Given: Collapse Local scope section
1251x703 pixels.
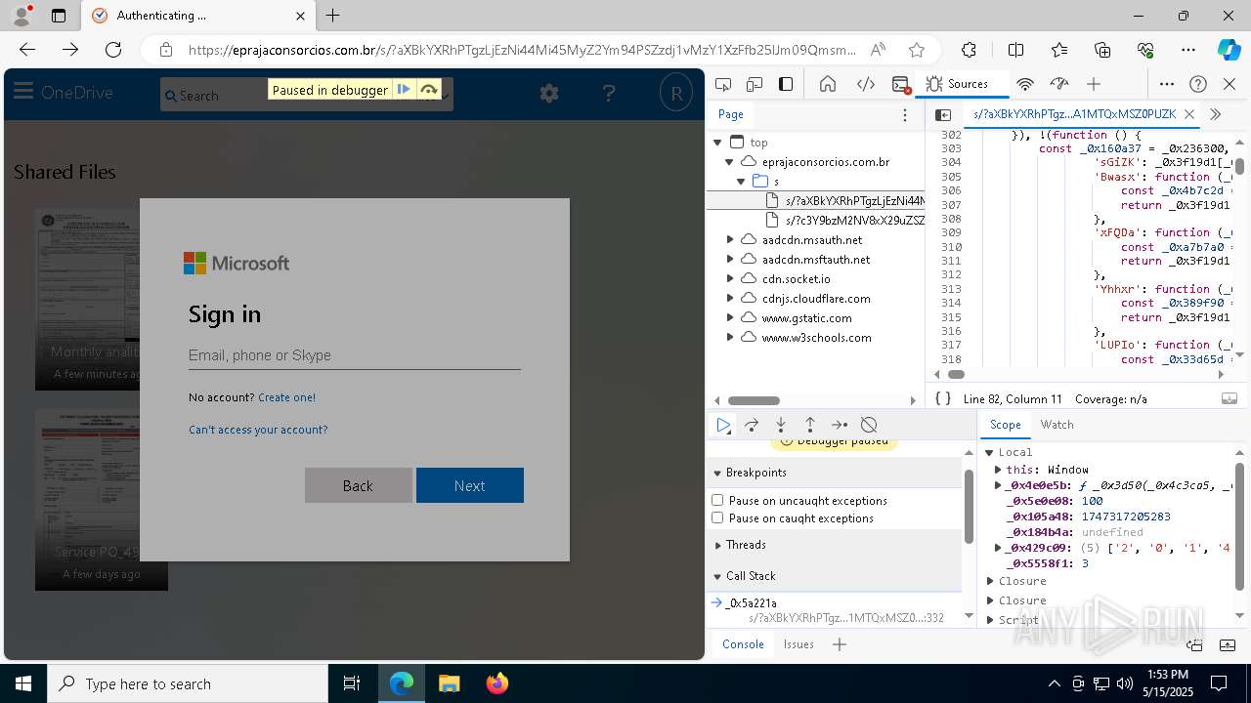Looking at the screenshot, I should coord(990,452).
